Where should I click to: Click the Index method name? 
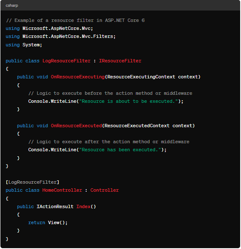(x=83, y=206)
